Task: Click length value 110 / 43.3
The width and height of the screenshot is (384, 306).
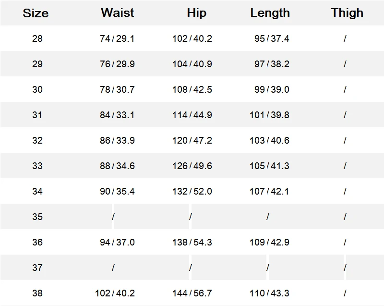Action: click(269, 293)
